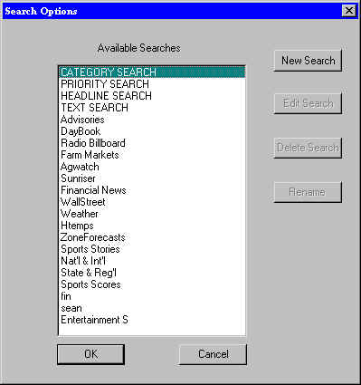
Task: Click the New Search button
Action: point(308,61)
